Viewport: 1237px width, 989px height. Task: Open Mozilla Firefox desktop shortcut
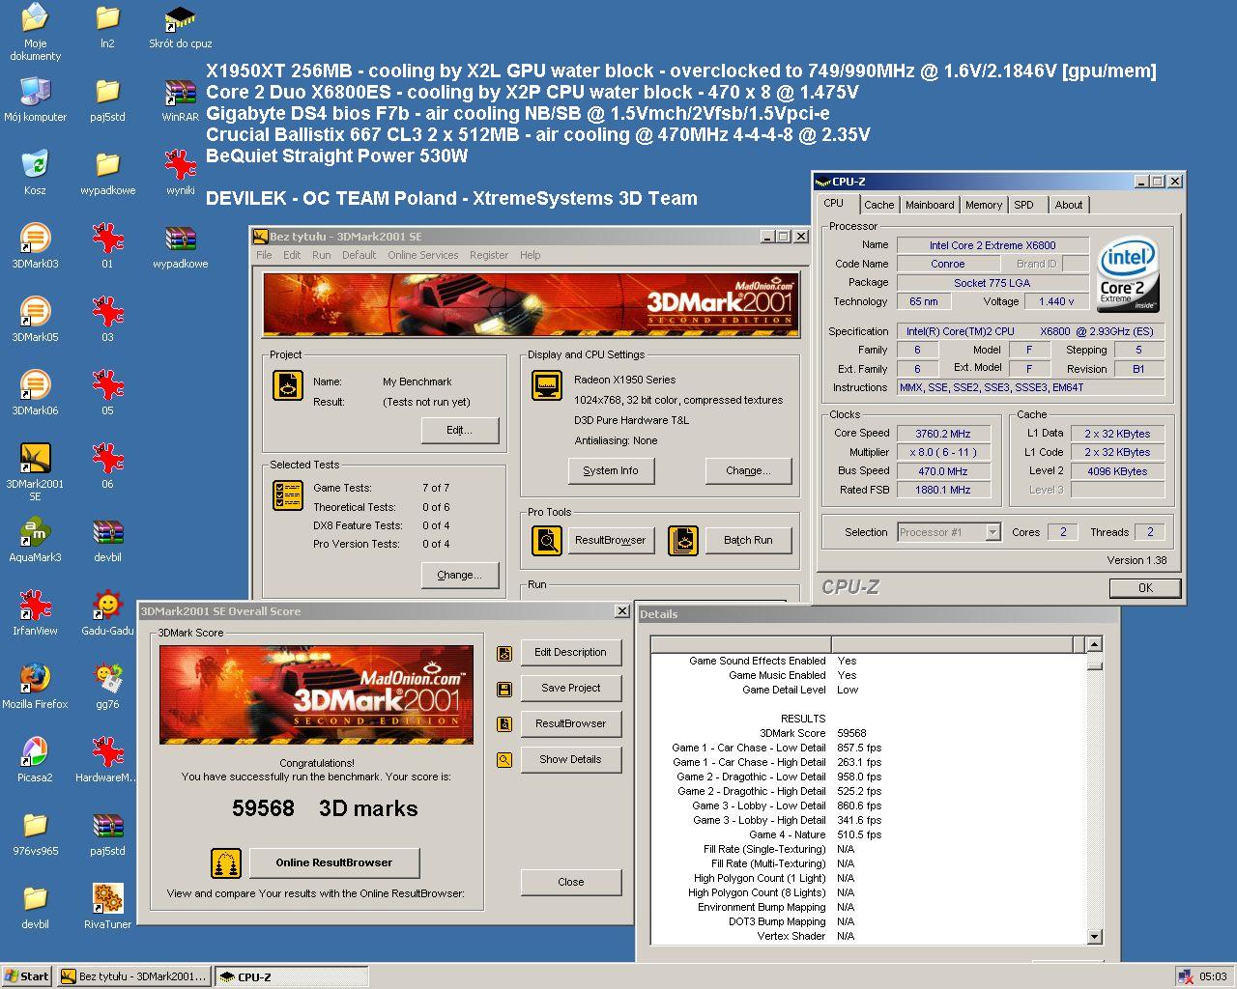click(35, 687)
